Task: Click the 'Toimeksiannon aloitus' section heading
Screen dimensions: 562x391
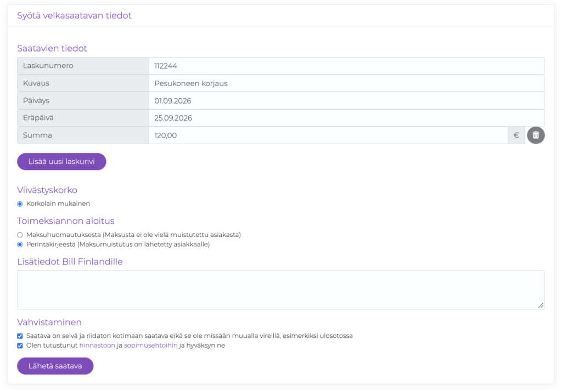Action: 66,221
